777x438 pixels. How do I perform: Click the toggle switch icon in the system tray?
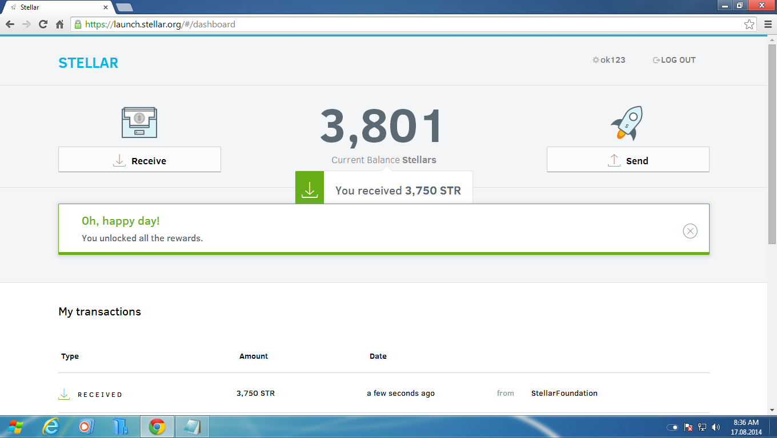(672, 427)
